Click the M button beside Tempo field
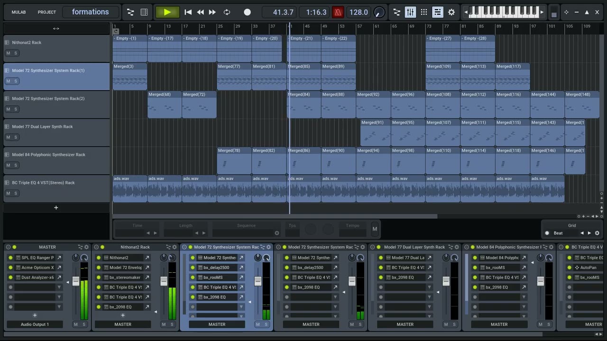This screenshot has width=607, height=341. (x=375, y=229)
